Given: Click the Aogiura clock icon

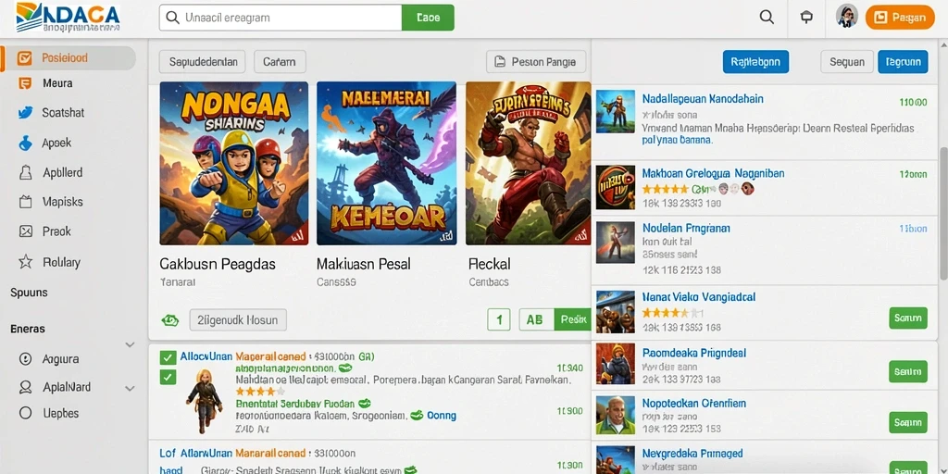Looking at the screenshot, I should click(25, 358).
